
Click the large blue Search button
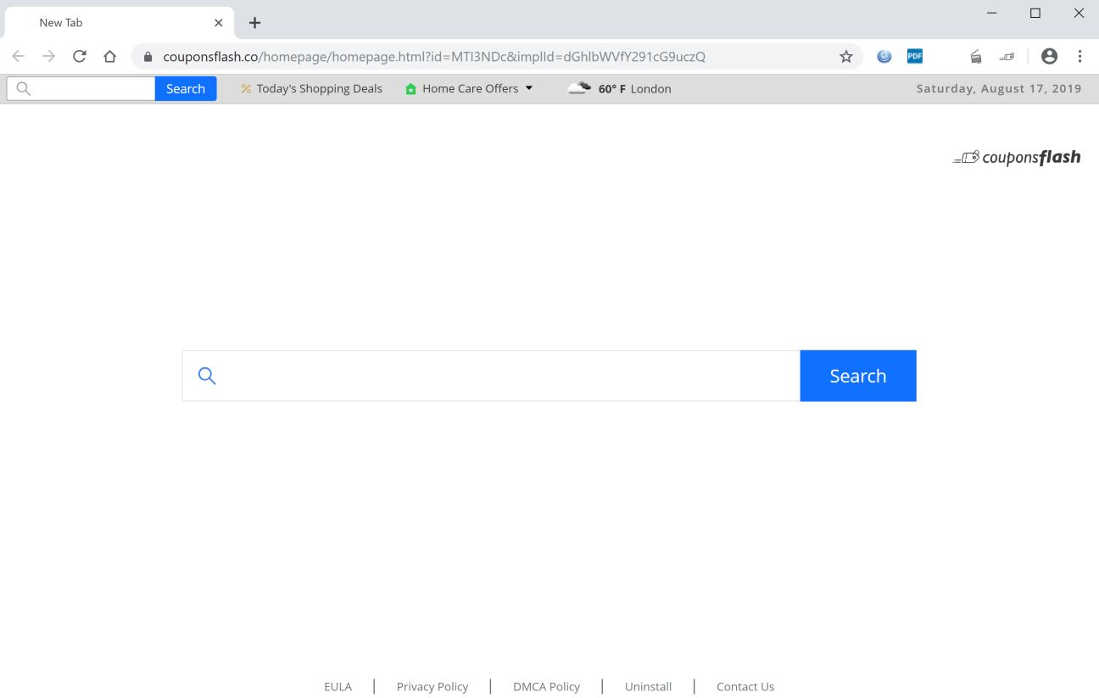tap(858, 376)
